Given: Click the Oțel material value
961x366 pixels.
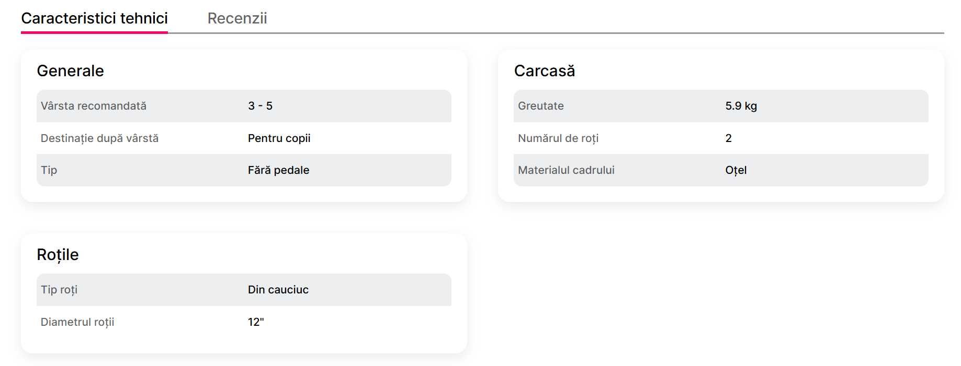Looking at the screenshot, I should click(x=736, y=170).
